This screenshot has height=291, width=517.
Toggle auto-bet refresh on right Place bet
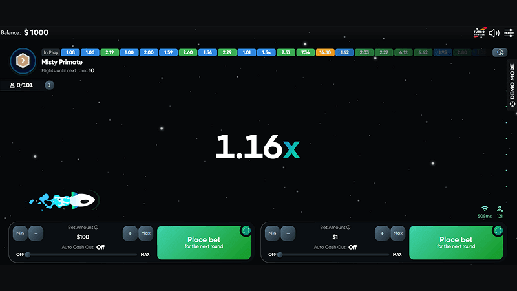click(x=498, y=230)
